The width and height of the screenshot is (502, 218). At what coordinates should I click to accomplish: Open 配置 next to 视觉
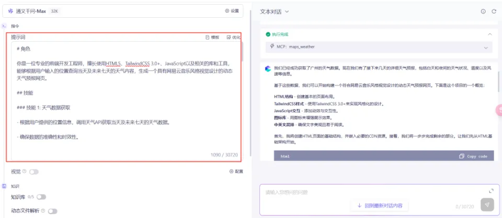[236, 172]
